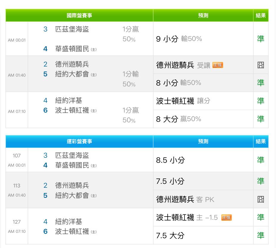This screenshot has height=248, width=277.
Task: Click the 波士頓紅襪 讓分 prediction
Action: (x=183, y=101)
